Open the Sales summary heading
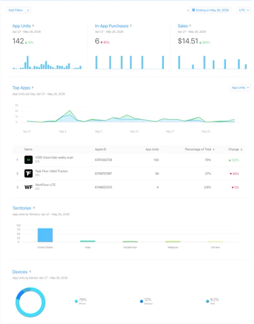The height and width of the screenshot is (324, 254). click(183, 26)
